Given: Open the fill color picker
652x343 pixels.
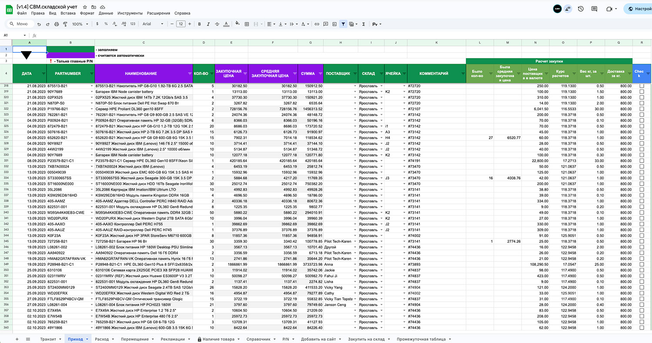Looking at the screenshot, I should tap(237, 24).
